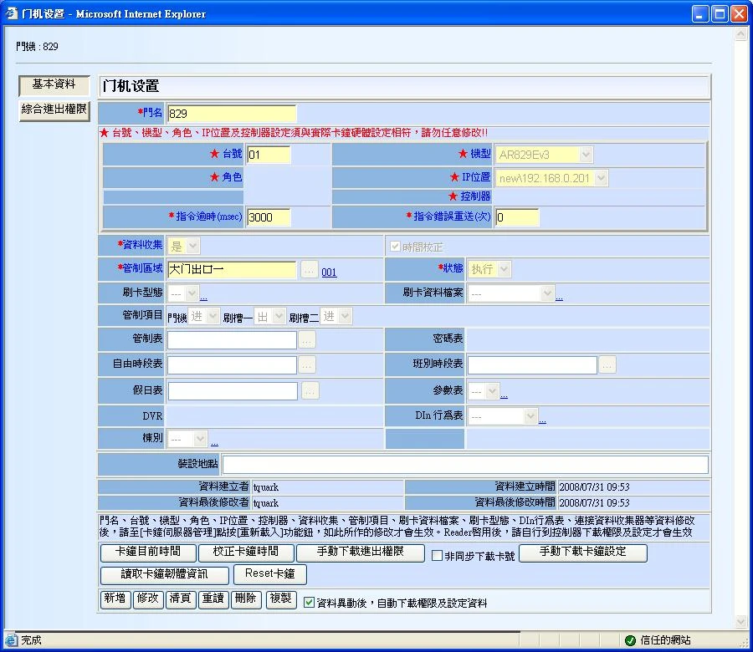This screenshot has height=652, width=753.
Task: Open the 綜合進出權限 tab
Action: [x=54, y=110]
